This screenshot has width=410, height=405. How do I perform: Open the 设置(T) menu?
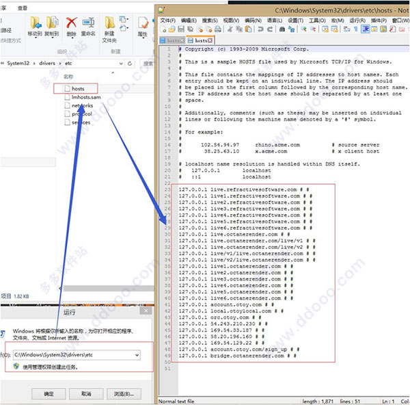click(295, 20)
